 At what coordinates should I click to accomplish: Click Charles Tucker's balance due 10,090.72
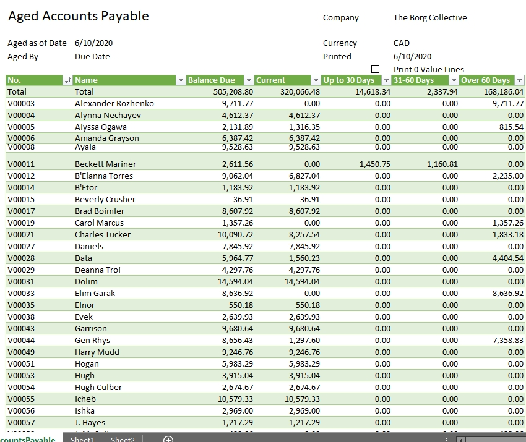pos(236,234)
